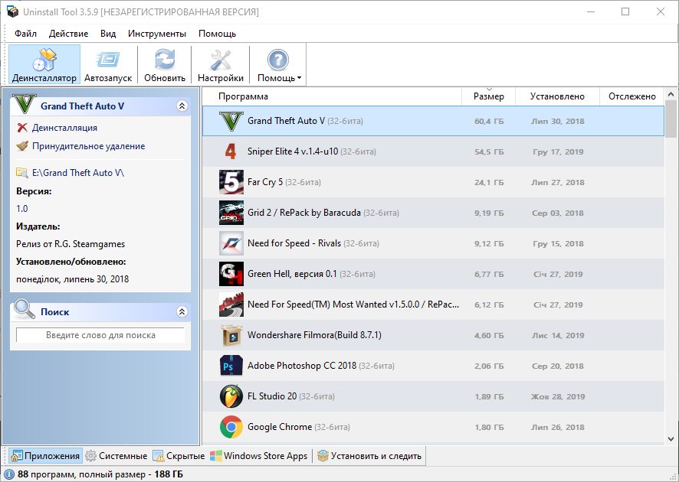Switch to the Системные tab
679x482 pixels.
click(116, 456)
